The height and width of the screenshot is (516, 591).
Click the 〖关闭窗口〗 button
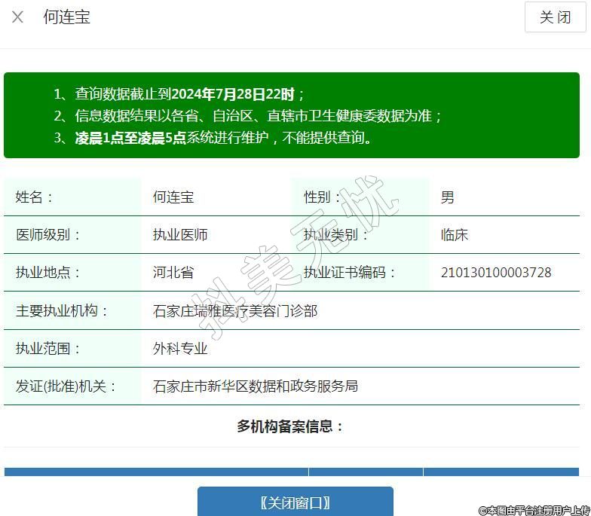pyautogui.click(x=295, y=502)
